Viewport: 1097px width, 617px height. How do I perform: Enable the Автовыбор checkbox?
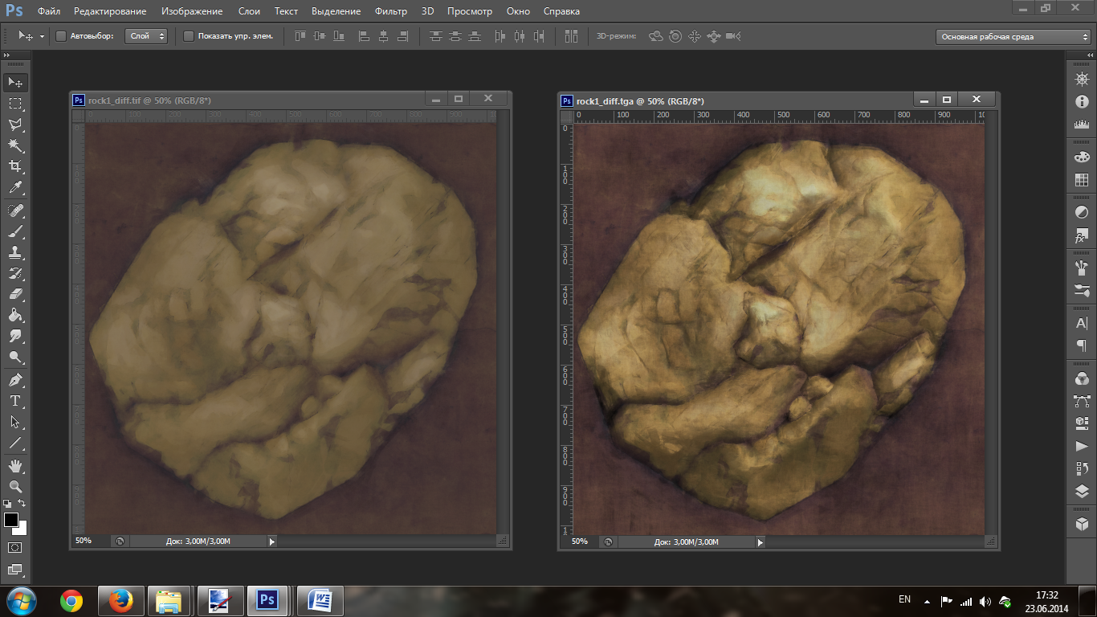[x=61, y=36]
